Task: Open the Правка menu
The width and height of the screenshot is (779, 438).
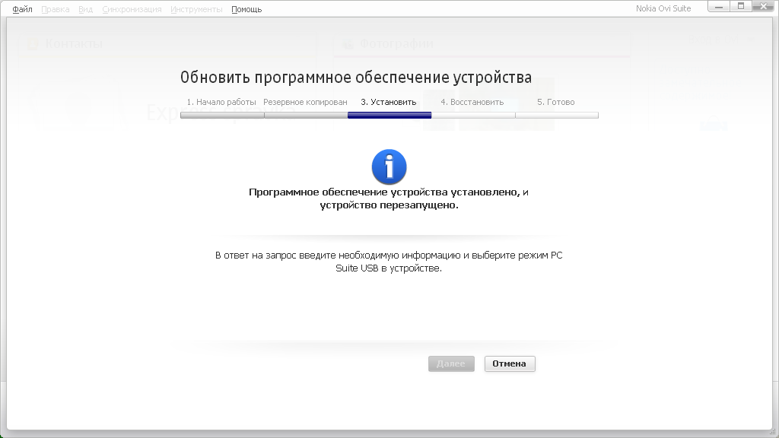Action: coord(55,9)
